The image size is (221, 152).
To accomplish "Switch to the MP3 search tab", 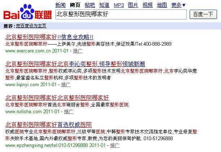I will [119, 5].
